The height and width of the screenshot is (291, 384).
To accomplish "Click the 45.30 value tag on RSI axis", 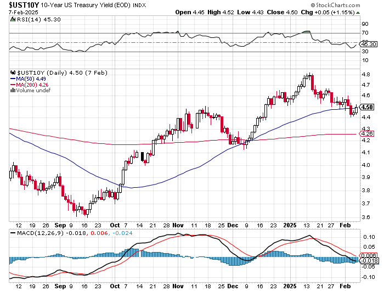I will (x=369, y=44).
